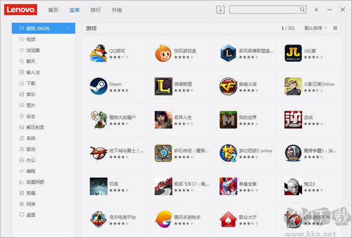The image size is (352, 238).
Task: Open the 英雄联盟 game icon
Action: pyautogui.click(x=163, y=86)
